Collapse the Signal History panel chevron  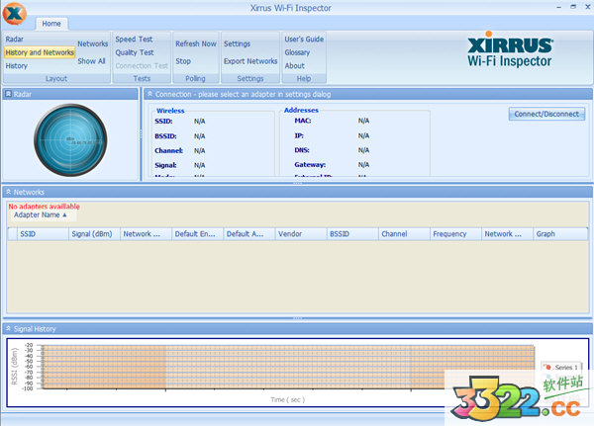[9, 328]
